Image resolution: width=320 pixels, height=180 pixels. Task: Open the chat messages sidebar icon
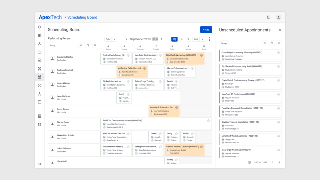pos(39,60)
